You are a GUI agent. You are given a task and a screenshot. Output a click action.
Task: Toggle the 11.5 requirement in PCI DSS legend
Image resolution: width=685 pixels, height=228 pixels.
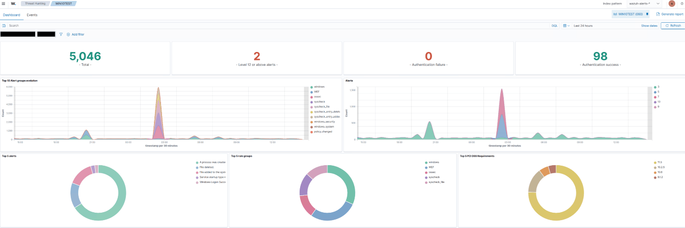click(x=659, y=162)
